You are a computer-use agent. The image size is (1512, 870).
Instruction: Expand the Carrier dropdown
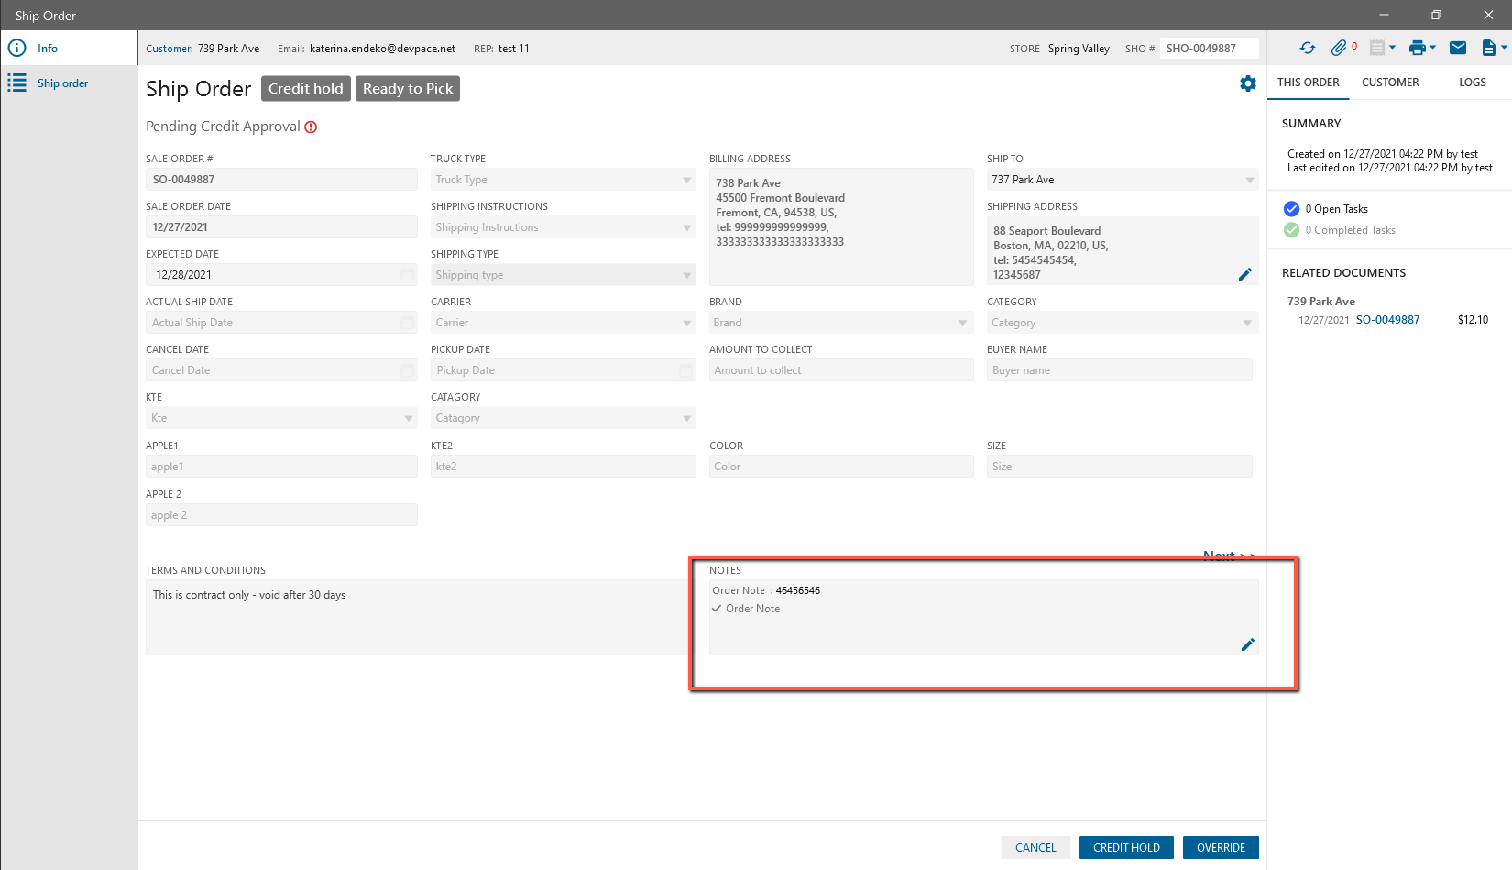[x=686, y=323]
